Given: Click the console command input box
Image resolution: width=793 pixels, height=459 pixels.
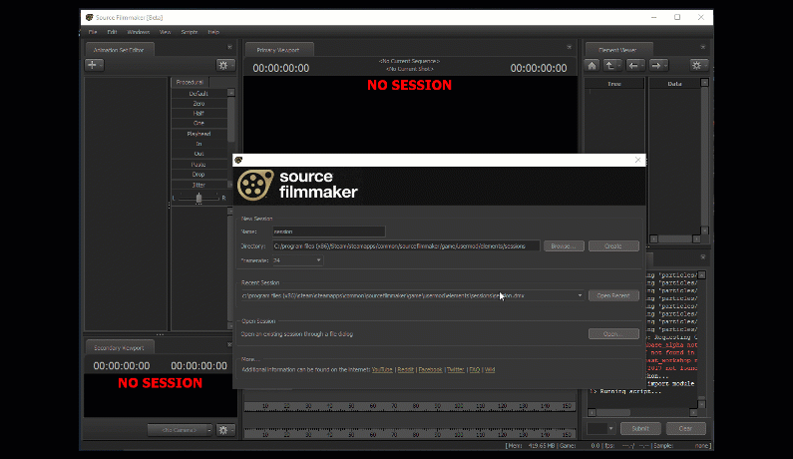Looking at the screenshot, I should click(x=596, y=429).
